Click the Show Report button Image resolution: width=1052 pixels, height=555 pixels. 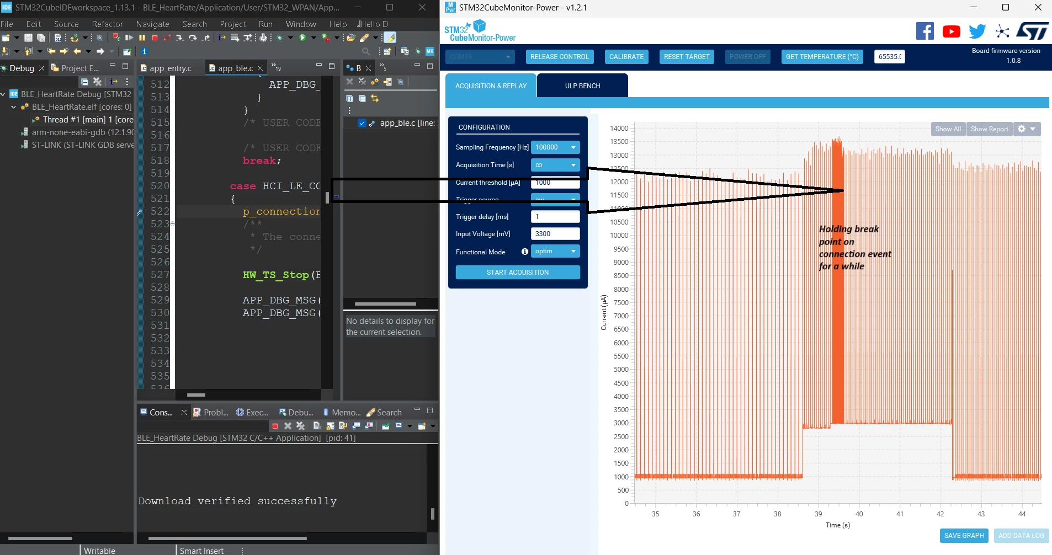click(989, 129)
